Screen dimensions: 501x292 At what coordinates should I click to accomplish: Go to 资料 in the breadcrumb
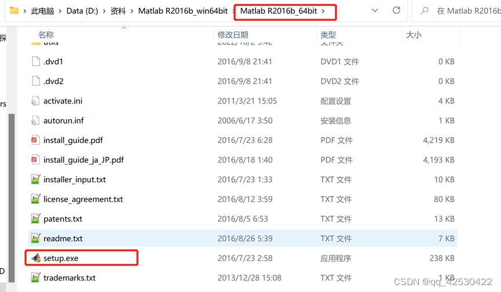tap(118, 11)
